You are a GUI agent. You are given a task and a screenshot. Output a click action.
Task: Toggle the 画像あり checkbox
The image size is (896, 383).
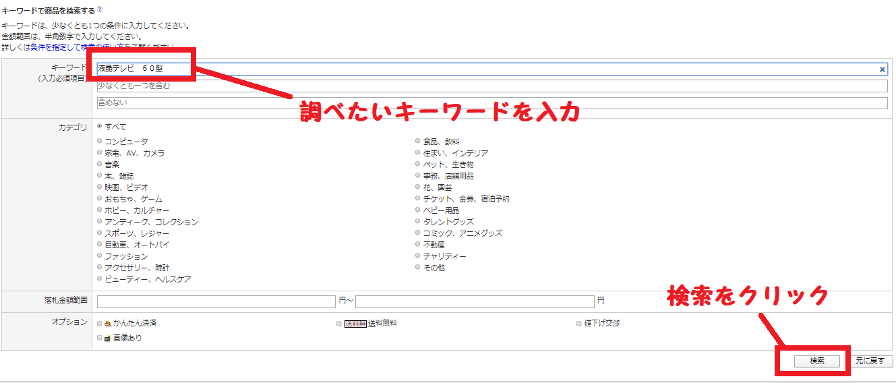tap(100, 338)
